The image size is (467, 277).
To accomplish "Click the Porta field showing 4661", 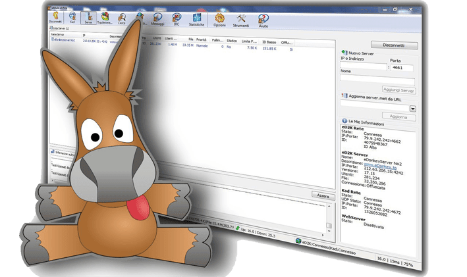I will tap(402, 68).
